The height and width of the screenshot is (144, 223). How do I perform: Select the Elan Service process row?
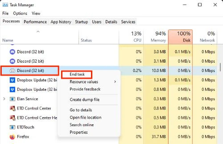[109, 99]
